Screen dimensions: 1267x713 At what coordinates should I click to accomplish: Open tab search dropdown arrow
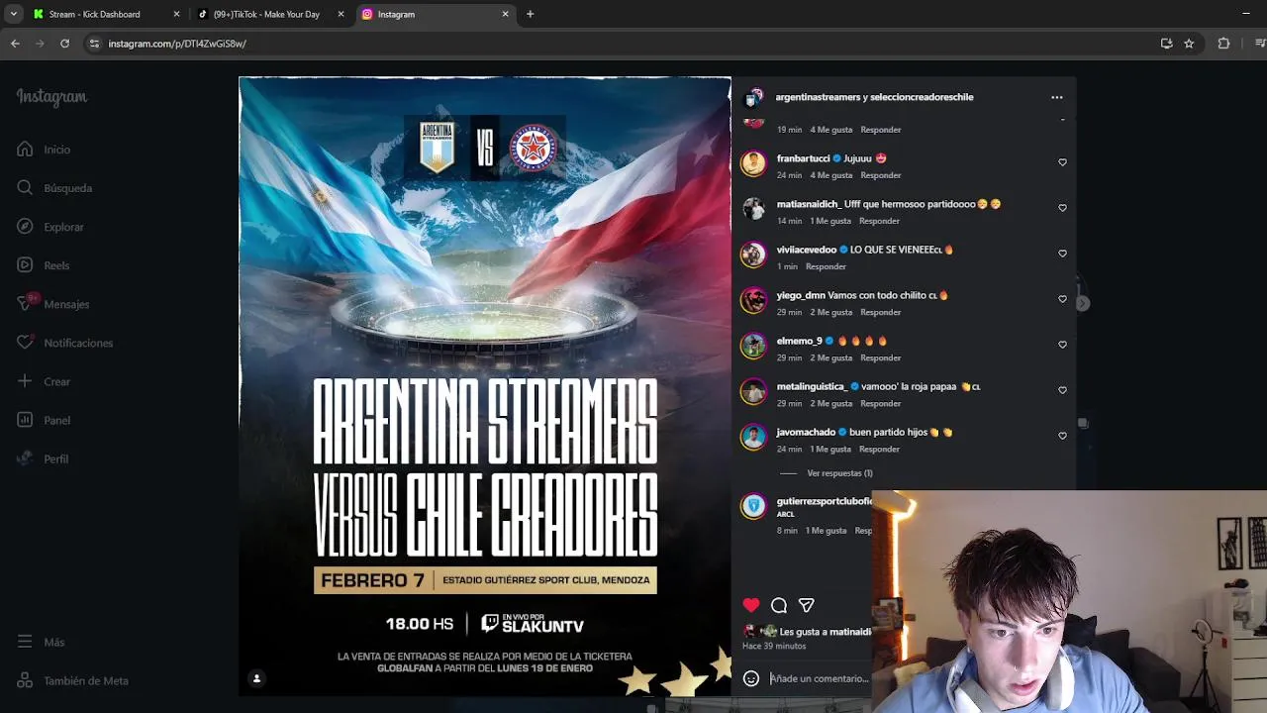coord(13,14)
